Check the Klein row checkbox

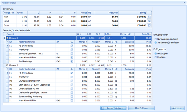[149, 17]
